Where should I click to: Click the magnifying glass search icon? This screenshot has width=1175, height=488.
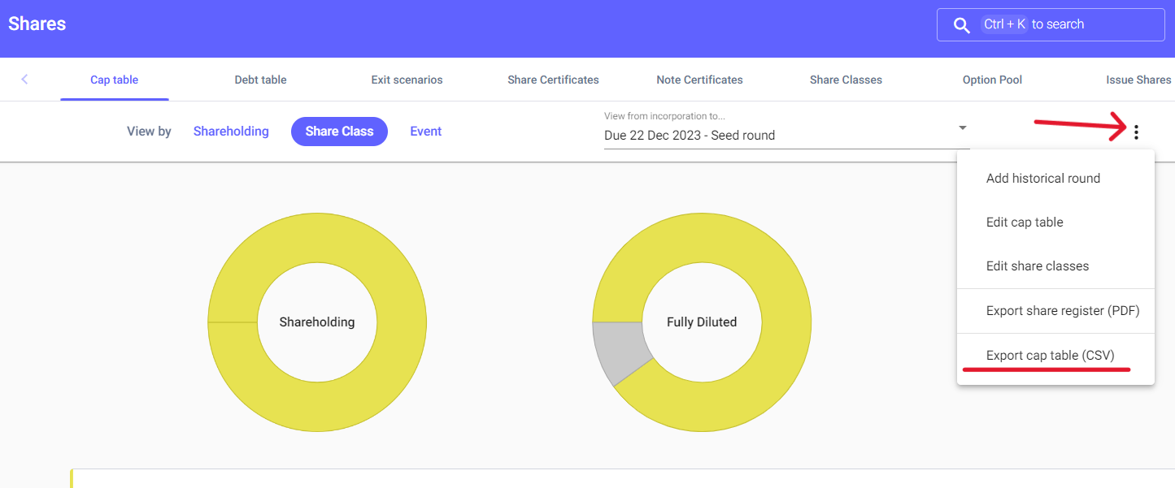pos(961,25)
